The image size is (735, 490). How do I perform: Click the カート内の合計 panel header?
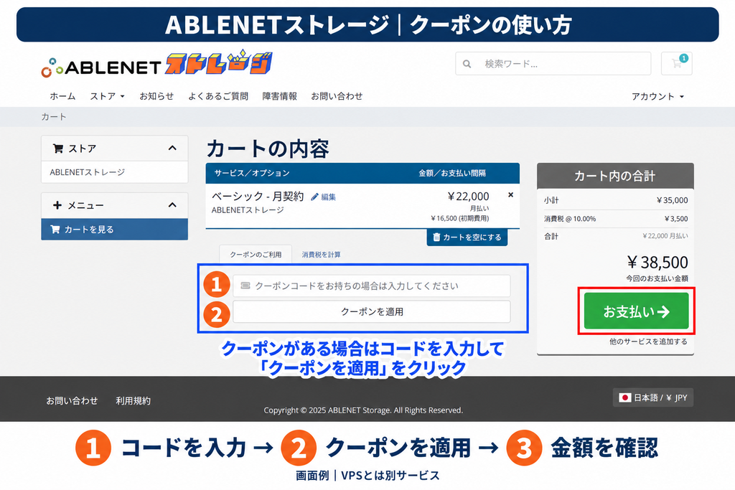point(615,176)
